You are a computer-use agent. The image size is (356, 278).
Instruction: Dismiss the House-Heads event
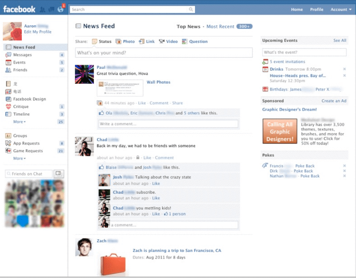tap(344, 76)
